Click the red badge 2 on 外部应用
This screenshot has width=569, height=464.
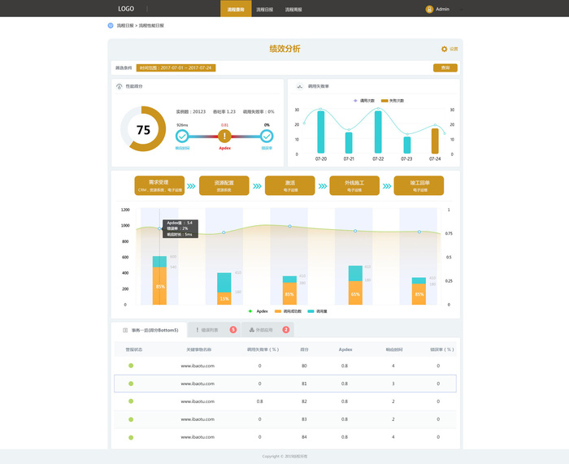point(286,329)
